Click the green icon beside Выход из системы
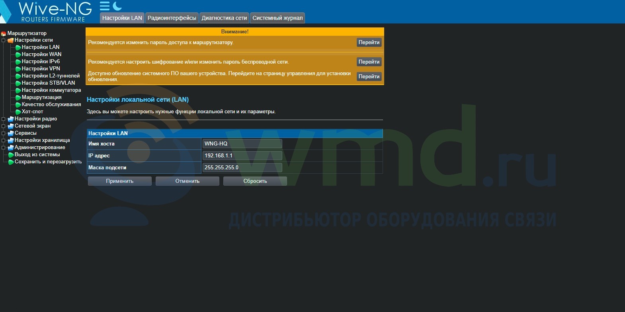This screenshot has height=312, width=625. pos(11,155)
